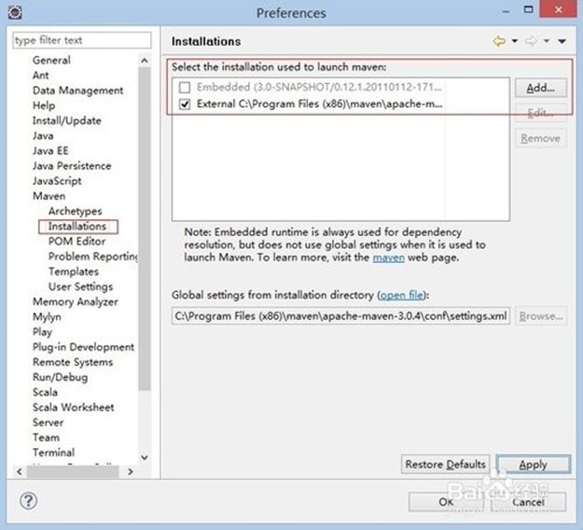Screen dimensions: 583x530
Task: Click the Remove button
Action: pyautogui.click(x=541, y=138)
